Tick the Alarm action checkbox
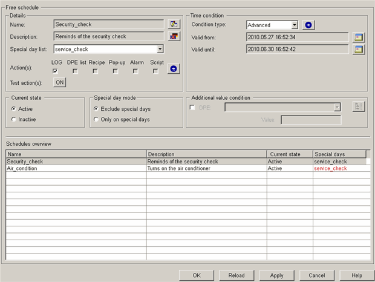This screenshot has height=282, width=375. [x=135, y=71]
